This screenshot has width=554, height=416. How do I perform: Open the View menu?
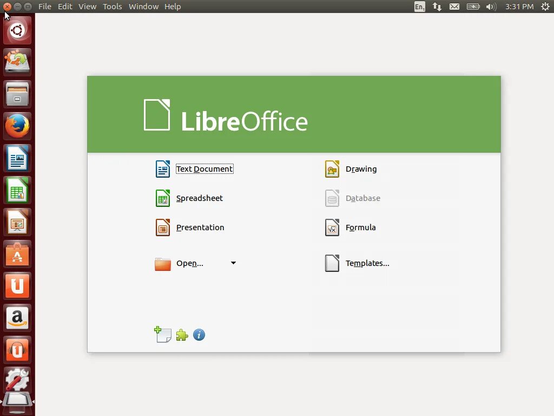tap(87, 6)
